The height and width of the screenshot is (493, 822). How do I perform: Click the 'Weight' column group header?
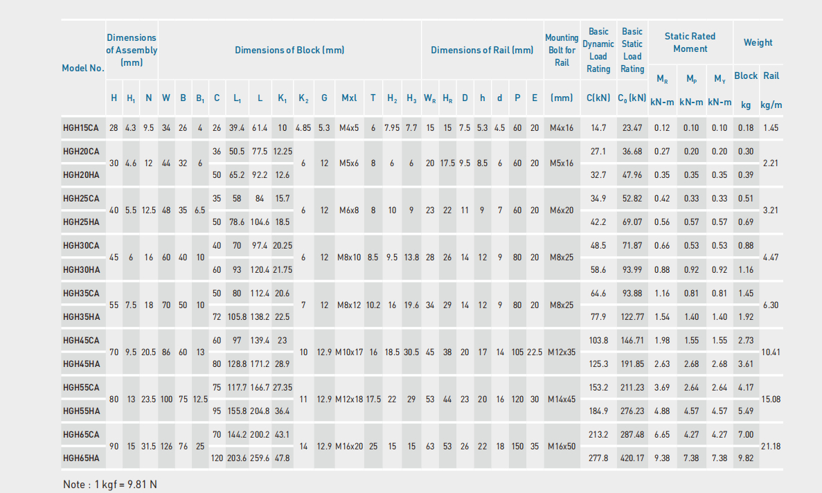click(x=758, y=42)
